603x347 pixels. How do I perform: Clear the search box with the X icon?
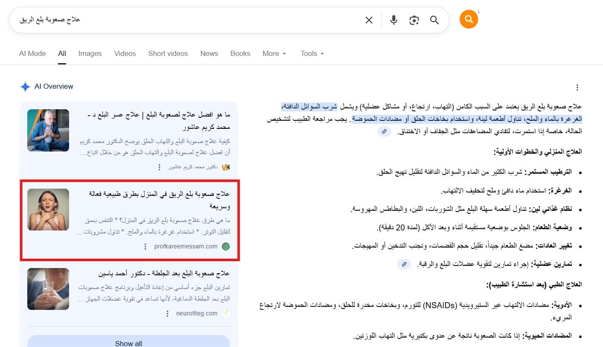tap(369, 20)
